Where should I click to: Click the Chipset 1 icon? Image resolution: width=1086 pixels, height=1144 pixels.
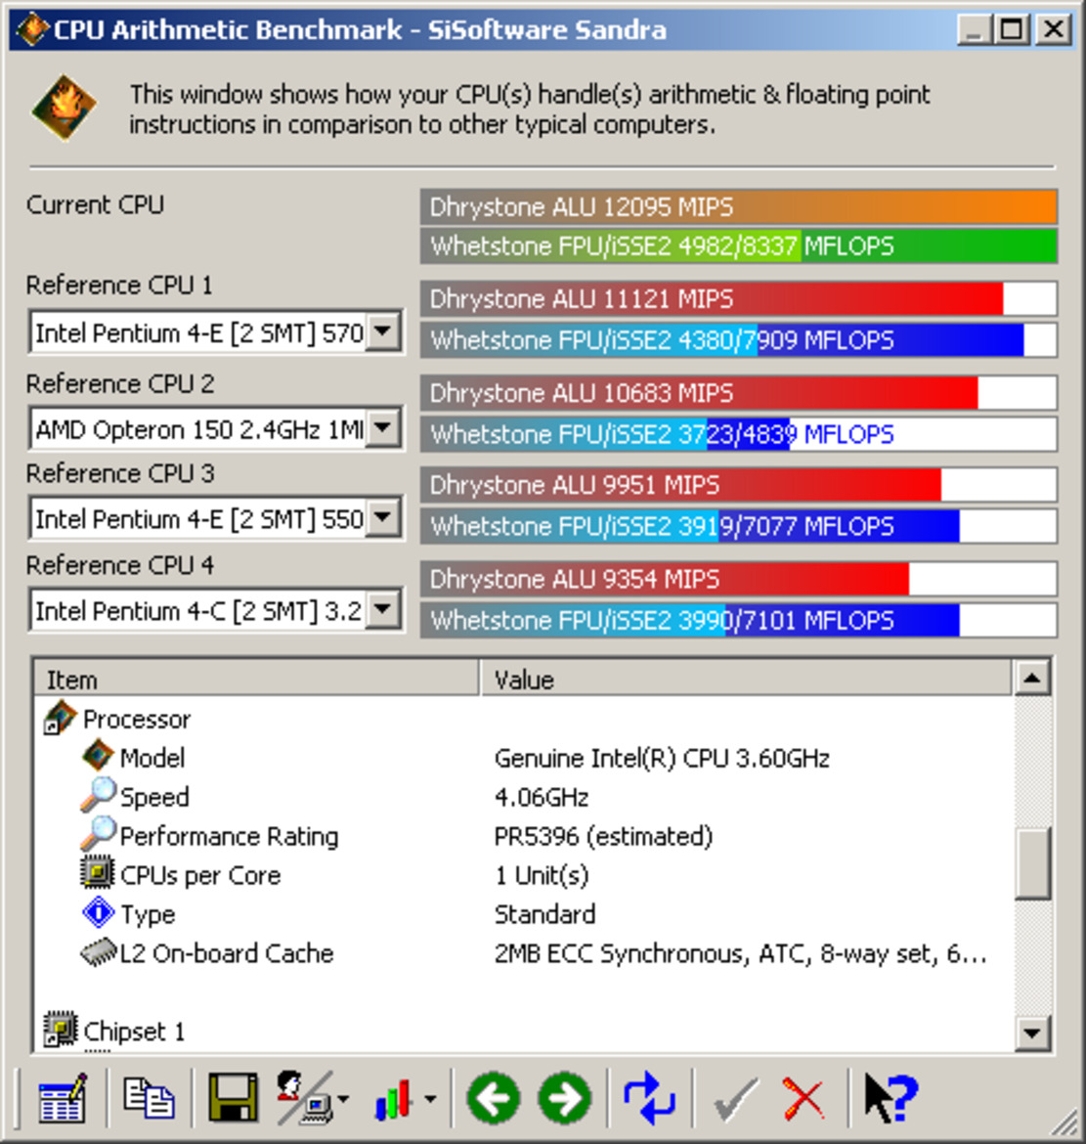(x=60, y=1030)
